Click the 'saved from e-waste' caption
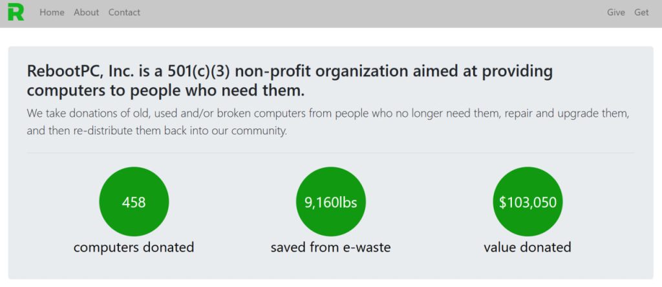The height and width of the screenshot is (287, 662). coord(331,247)
